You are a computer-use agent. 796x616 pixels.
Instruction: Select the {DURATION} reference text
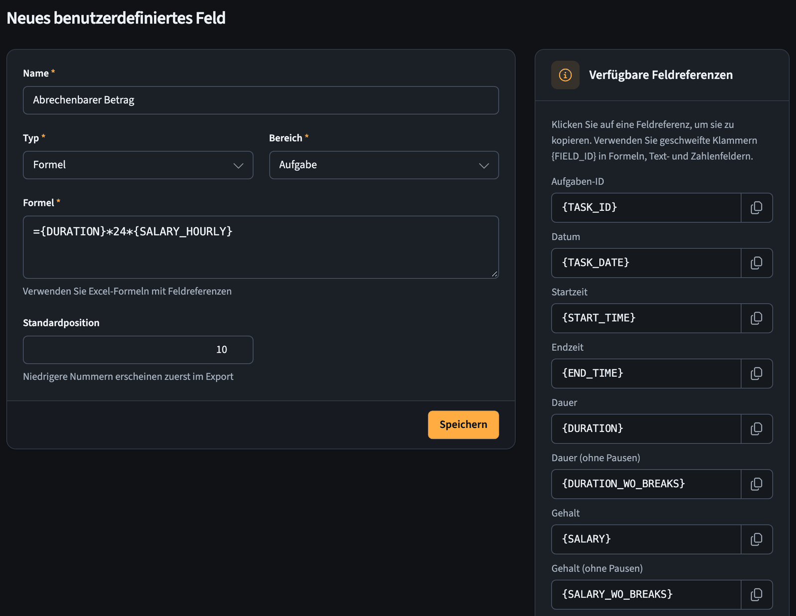pos(593,428)
